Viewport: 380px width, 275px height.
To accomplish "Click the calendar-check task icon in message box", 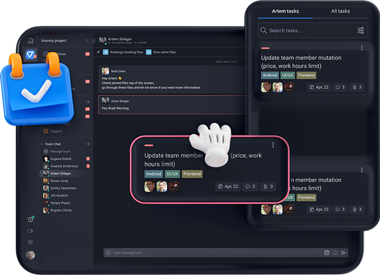I will coord(327,253).
